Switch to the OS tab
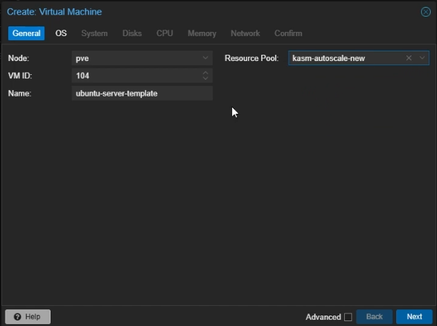The height and width of the screenshot is (326, 437). tap(61, 33)
